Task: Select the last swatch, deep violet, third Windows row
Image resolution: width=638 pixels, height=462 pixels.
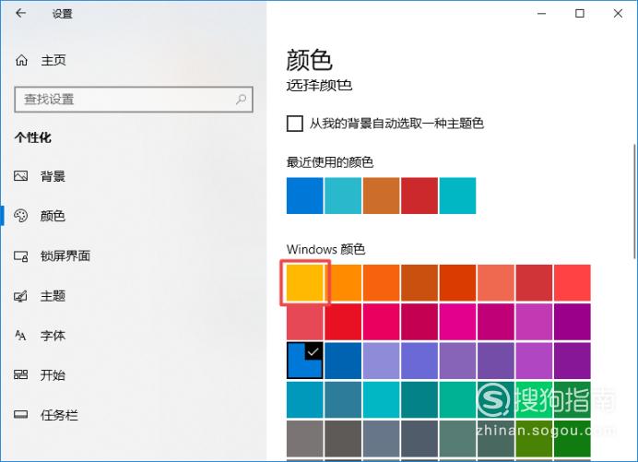Action: click(x=573, y=361)
